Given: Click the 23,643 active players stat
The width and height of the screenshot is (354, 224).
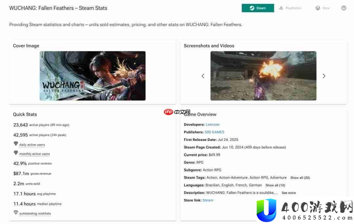Looking at the screenshot, I should coord(41,125).
